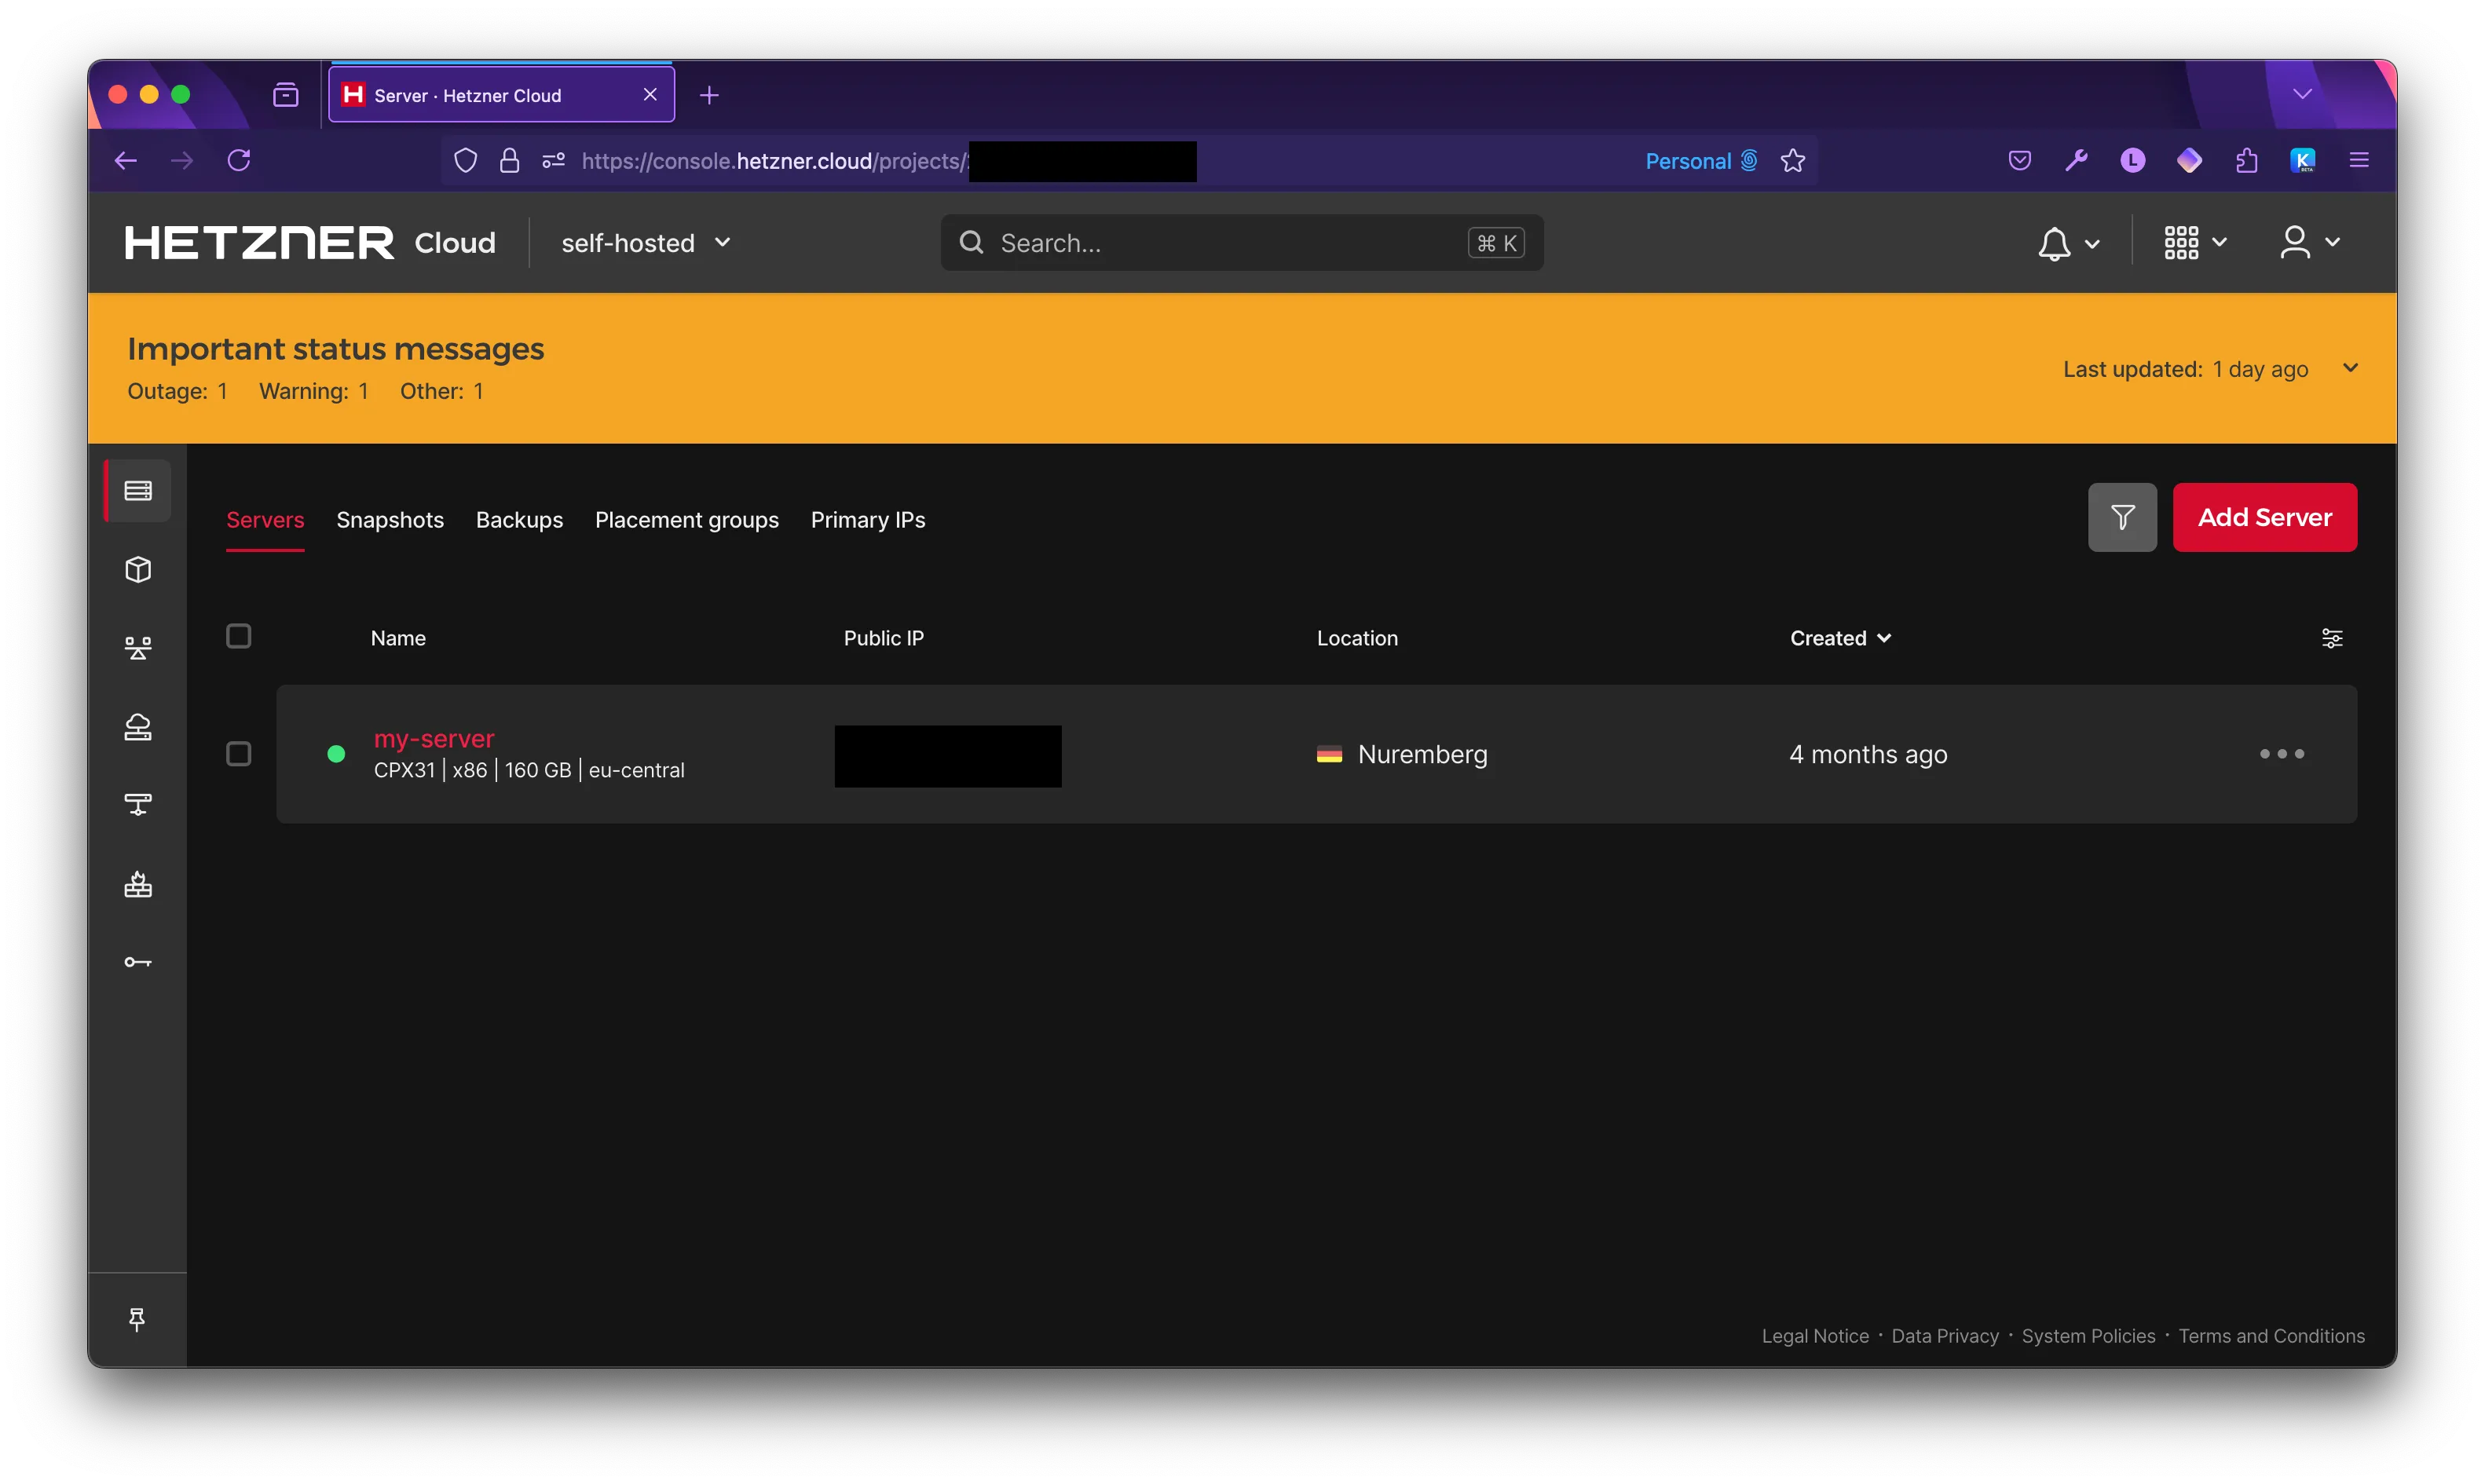The image size is (2485, 1484).
Task: Click the browser reload icon
Action: (239, 160)
